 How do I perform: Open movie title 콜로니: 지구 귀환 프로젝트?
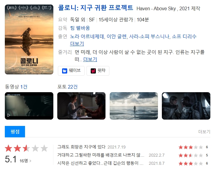96,8
